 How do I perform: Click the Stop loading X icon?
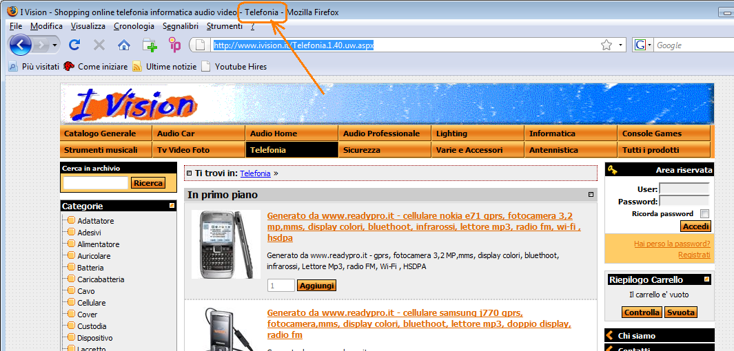[x=99, y=45]
